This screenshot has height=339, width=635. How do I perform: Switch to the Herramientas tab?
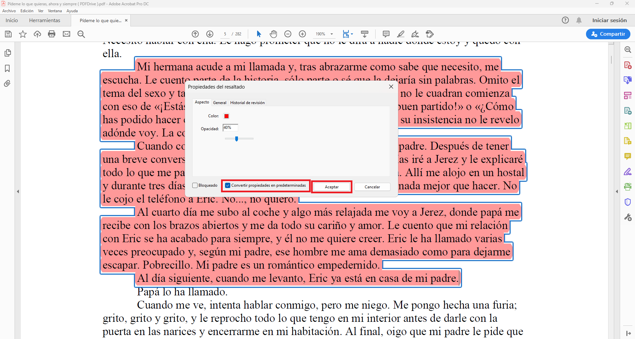[x=45, y=20]
